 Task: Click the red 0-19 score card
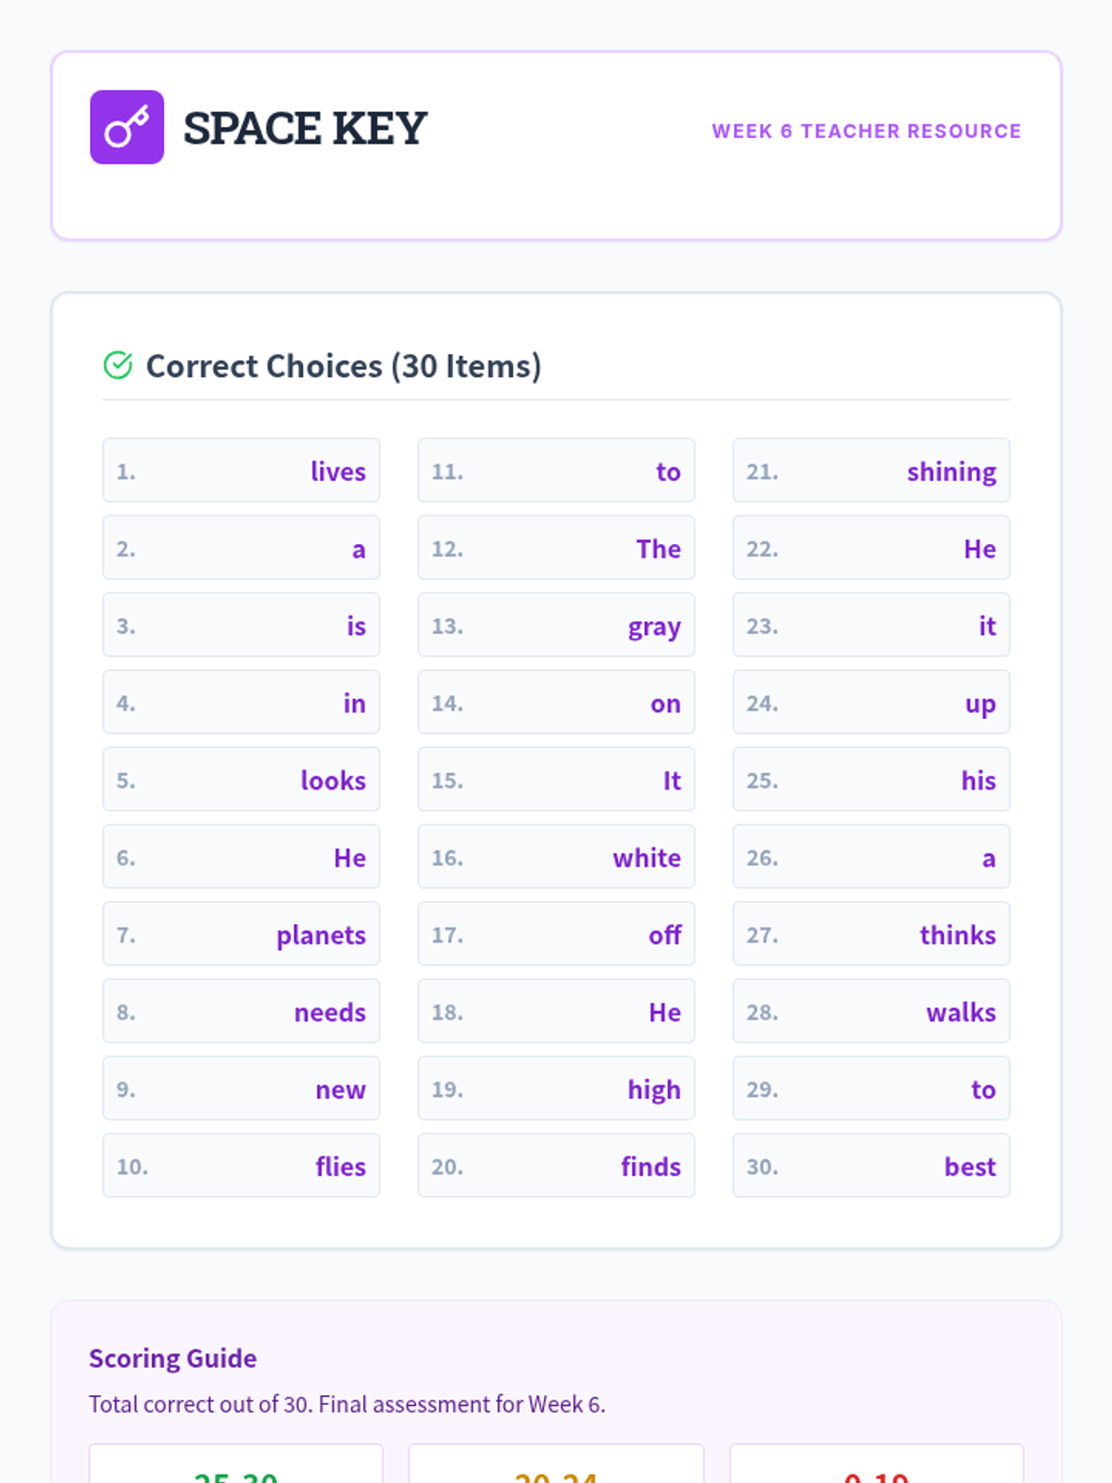click(877, 1469)
